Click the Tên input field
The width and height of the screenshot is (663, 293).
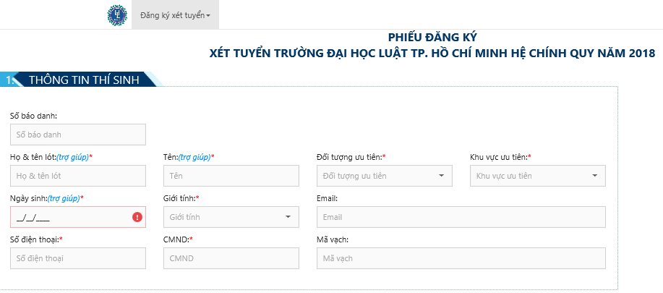tap(231, 176)
